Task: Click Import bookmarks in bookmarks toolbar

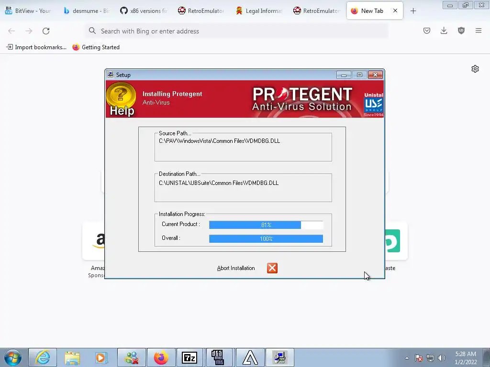Action: click(x=36, y=47)
